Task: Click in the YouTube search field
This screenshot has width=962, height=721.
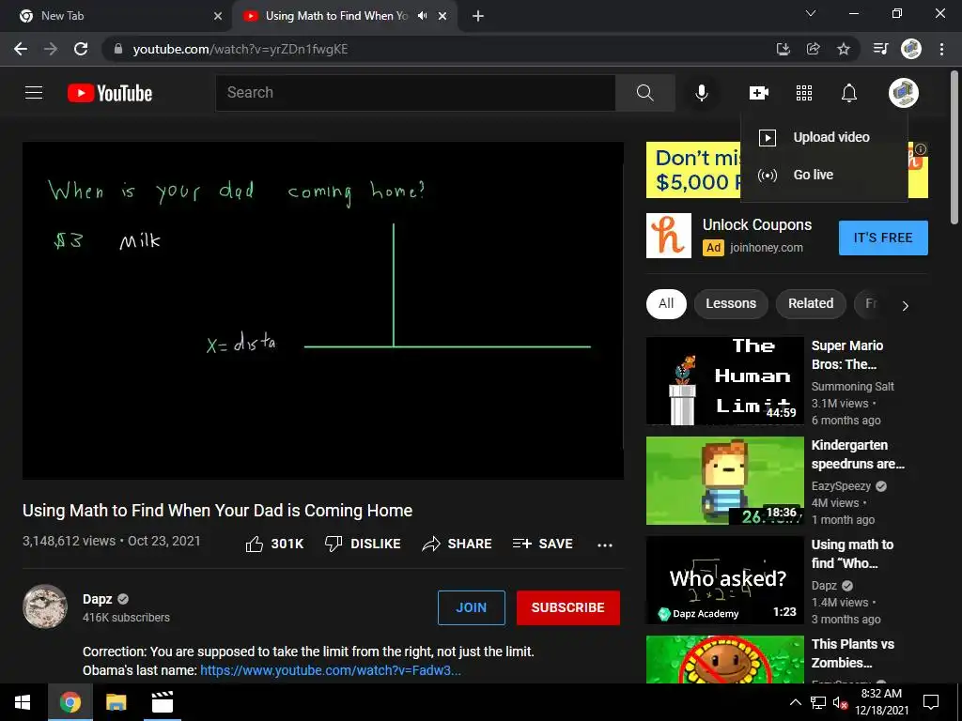Action: click(x=415, y=93)
